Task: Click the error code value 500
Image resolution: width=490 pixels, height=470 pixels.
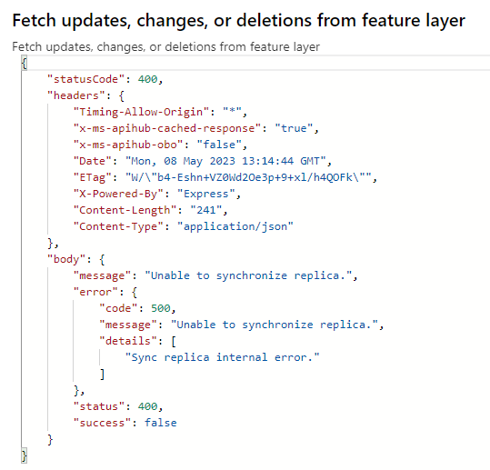Action: 161,308
